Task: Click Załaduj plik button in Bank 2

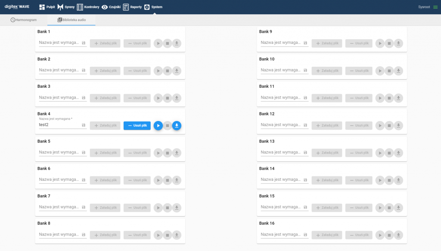Action: pos(105,71)
